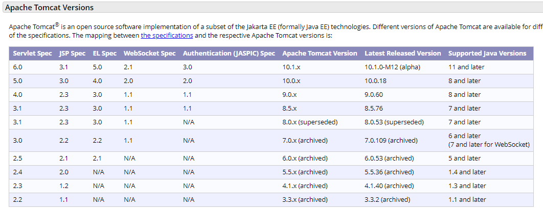Select the Authentication (JASPIC) Spec header
The image size is (543, 211).
click(229, 54)
